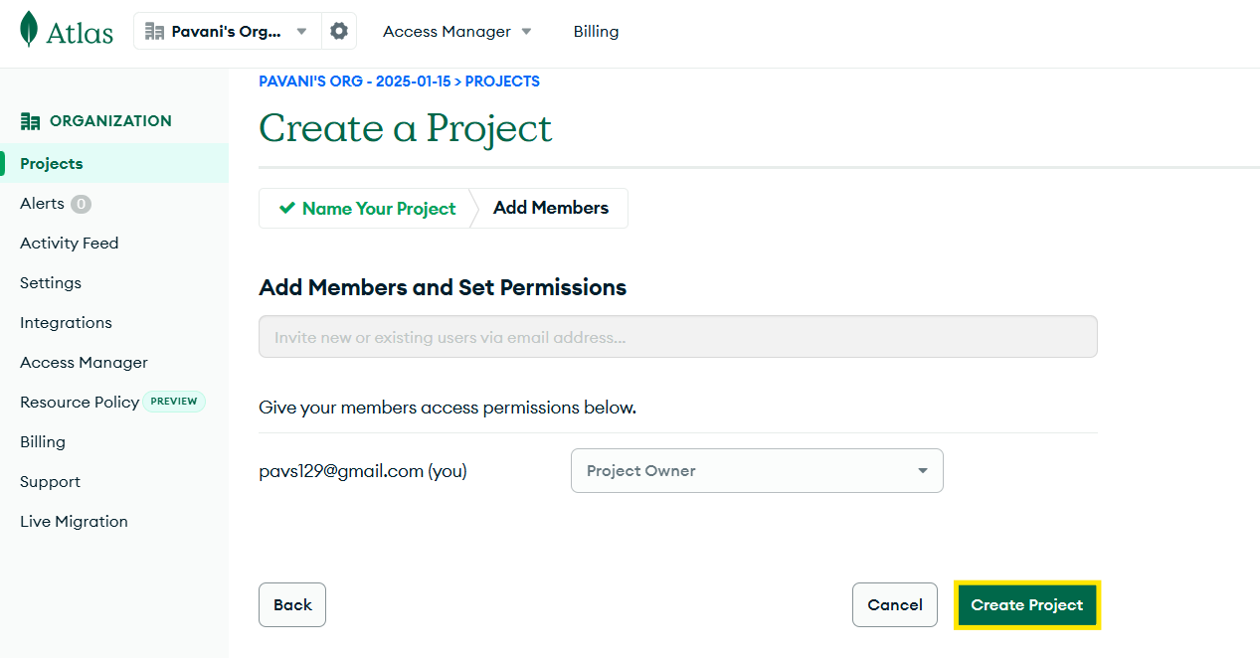Screen dimensions: 1260x658
Task: Open Billing in the top navigation
Action: (596, 32)
